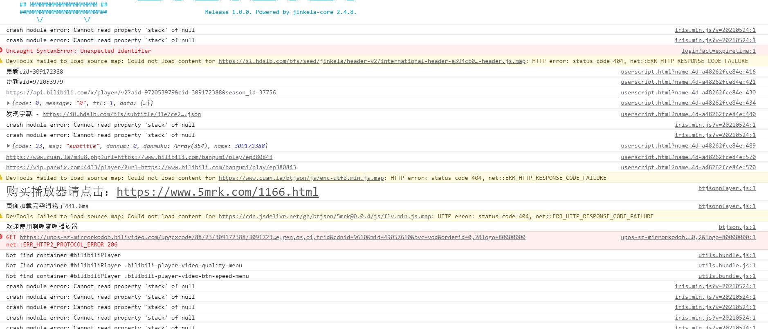Open the login?act=expiretime:1 source link
The height and width of the screenshot is (329, 768).
tap(718, 51)
